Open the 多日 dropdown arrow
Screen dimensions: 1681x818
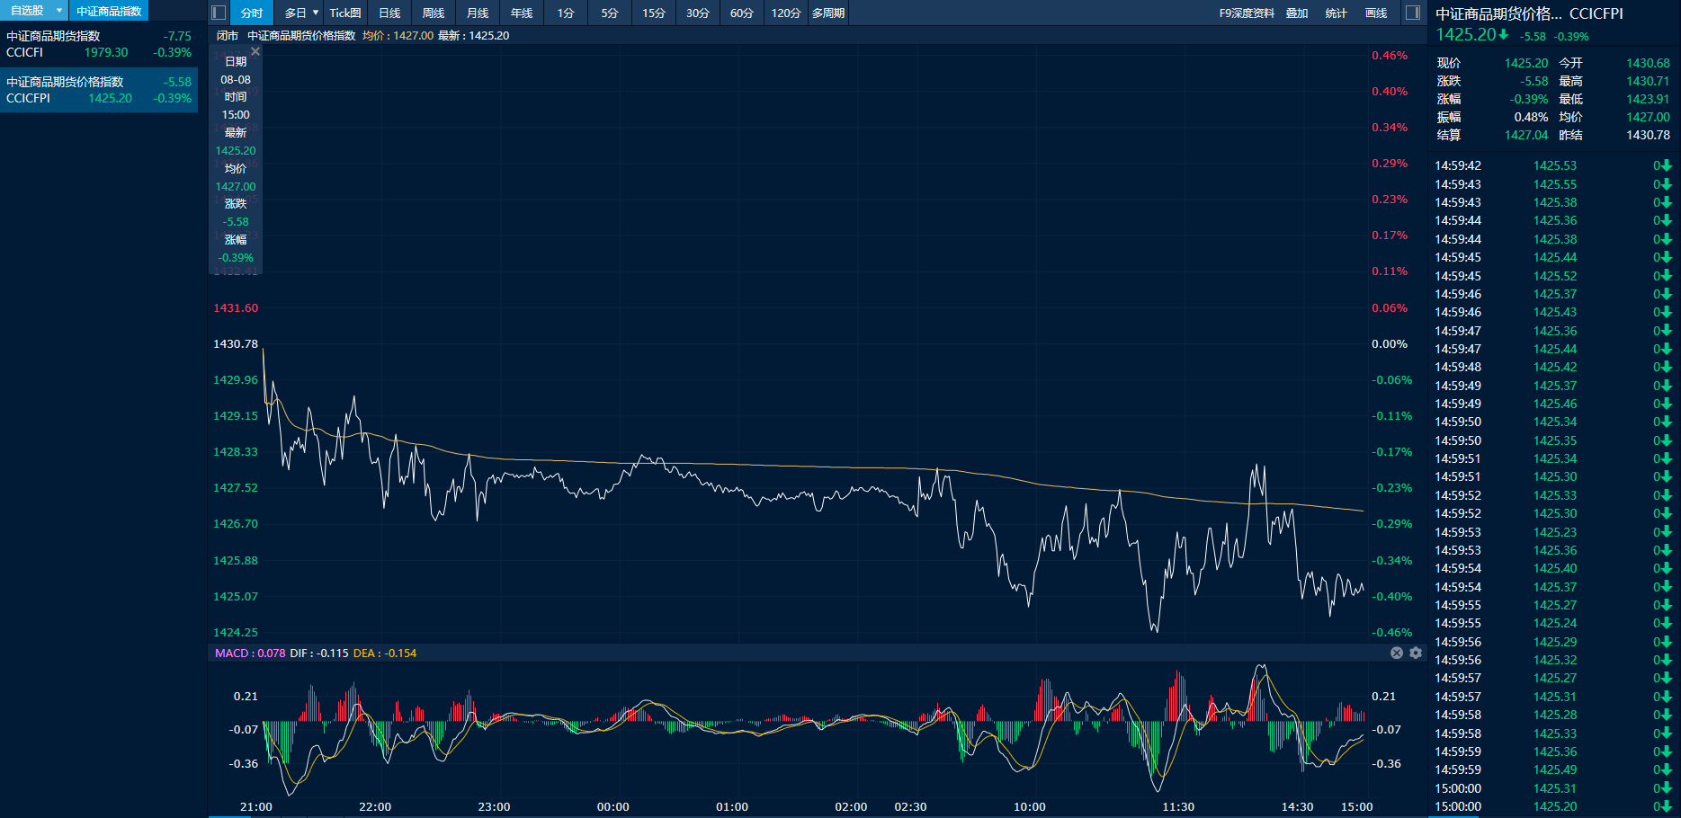coord(316,13)
